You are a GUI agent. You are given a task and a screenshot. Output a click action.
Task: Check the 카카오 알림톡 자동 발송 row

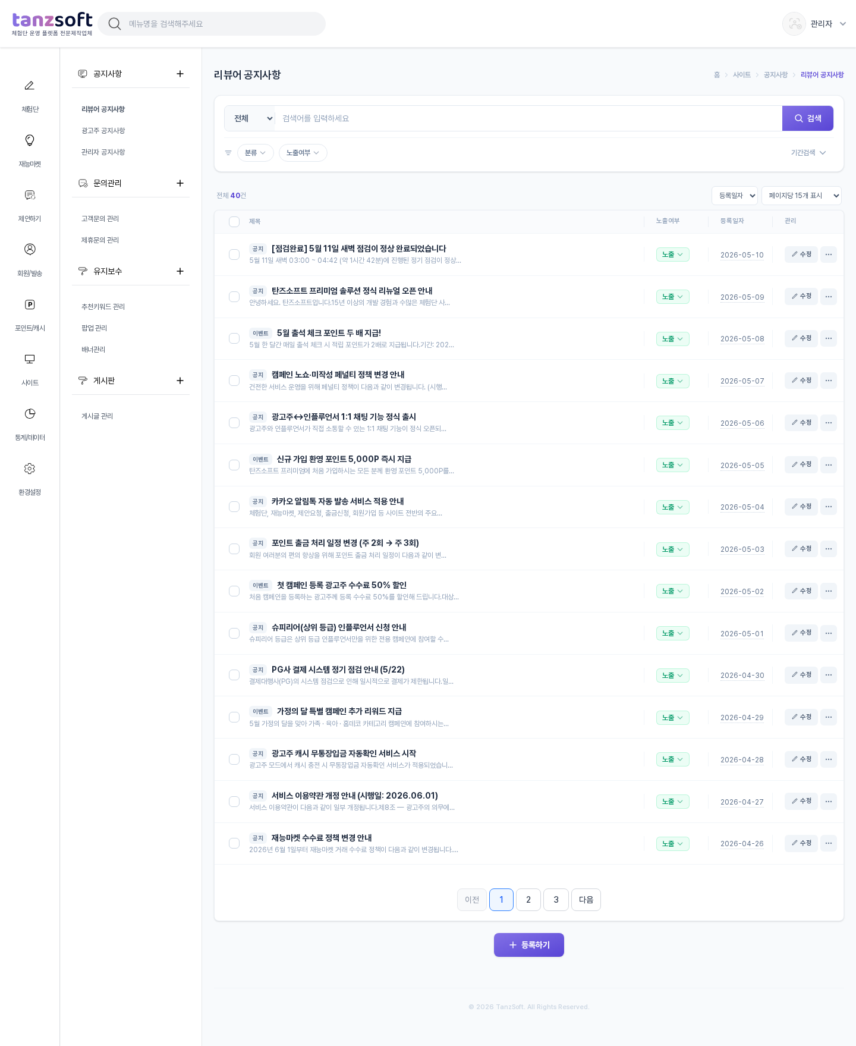pyautogui.click(x=234, y=507)
